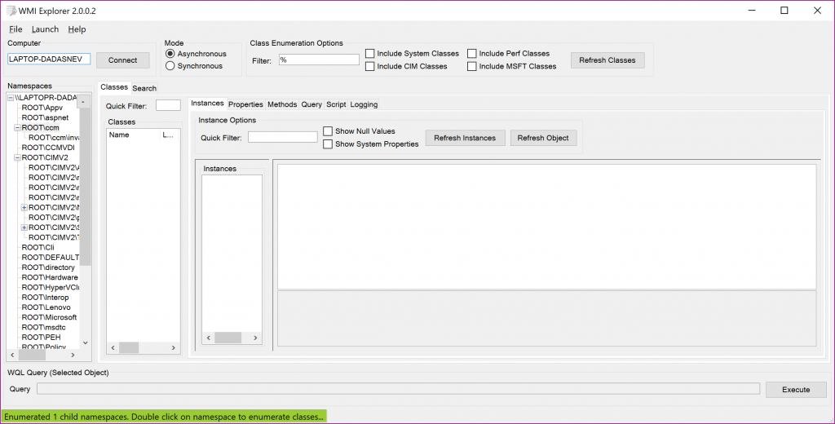
Task: Select ROOT\directory namespace
Action: (48, 267)
